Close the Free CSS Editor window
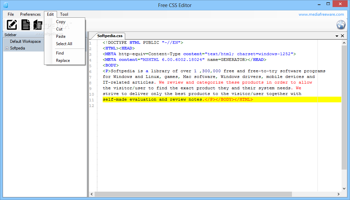Screen dimensions: 350x200 click(x=340, y=4)
